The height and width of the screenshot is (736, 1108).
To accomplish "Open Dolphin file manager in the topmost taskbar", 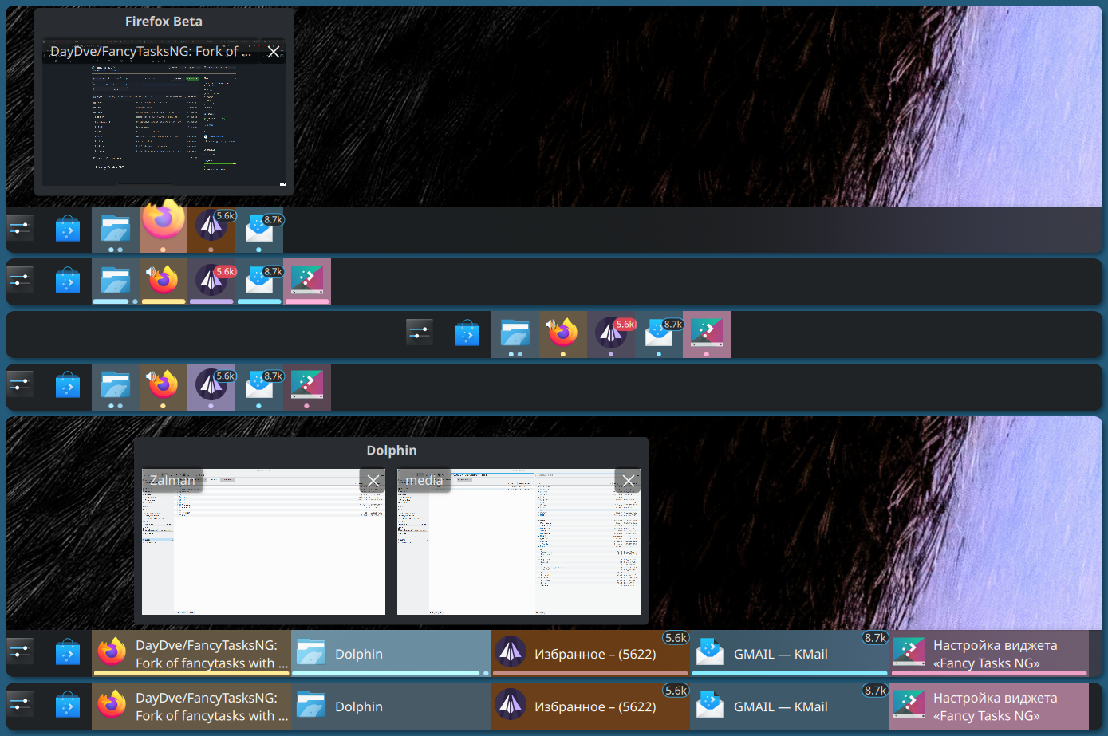I will pos(116,230).
